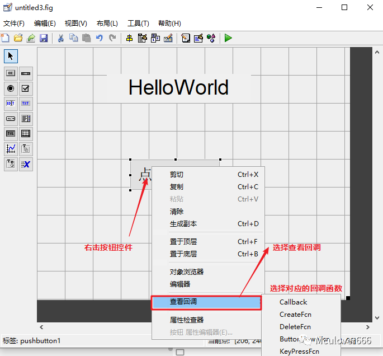Select Callback in the callbacks submenu
Image resolution: width=383 pixels, height=356 pixels.
tap(301, 302)
